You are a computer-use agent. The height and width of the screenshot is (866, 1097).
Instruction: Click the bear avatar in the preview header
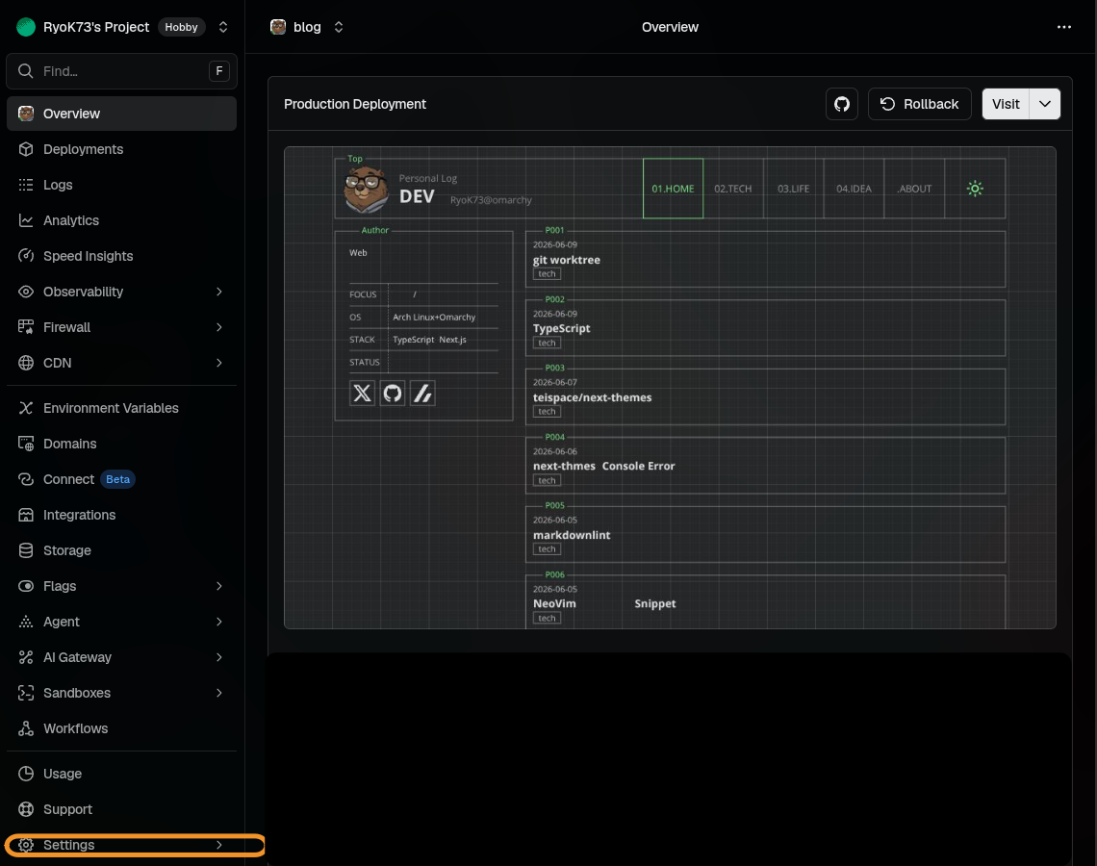tap(366, 190)
